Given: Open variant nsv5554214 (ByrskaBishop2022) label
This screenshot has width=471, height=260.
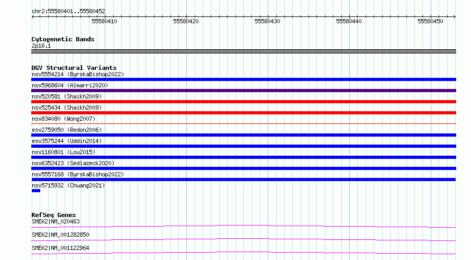Looking at the screenshot, I should tap(78, 74).
